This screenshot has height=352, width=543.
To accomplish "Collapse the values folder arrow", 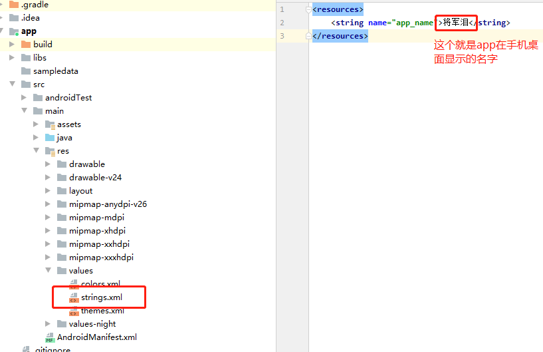I will point(49,270).
